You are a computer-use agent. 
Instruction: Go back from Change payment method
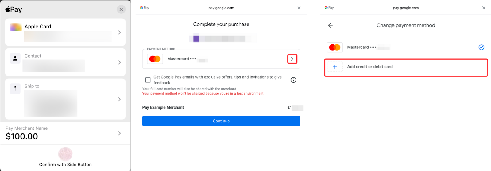coord(331,25)
